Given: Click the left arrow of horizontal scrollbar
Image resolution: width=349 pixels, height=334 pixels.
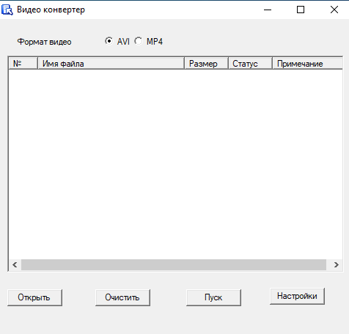Looking at the screenshot, I should pos(15,264).
